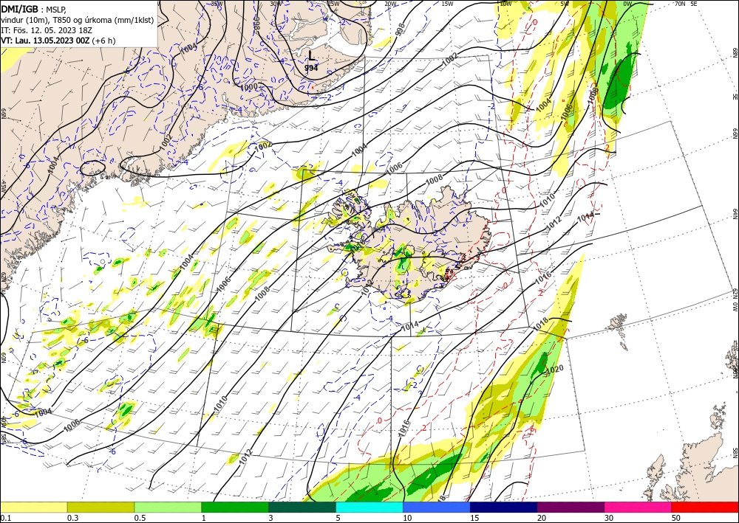Click the '35W' longitude label
739x523 pixels.
[x=217, y=3]
